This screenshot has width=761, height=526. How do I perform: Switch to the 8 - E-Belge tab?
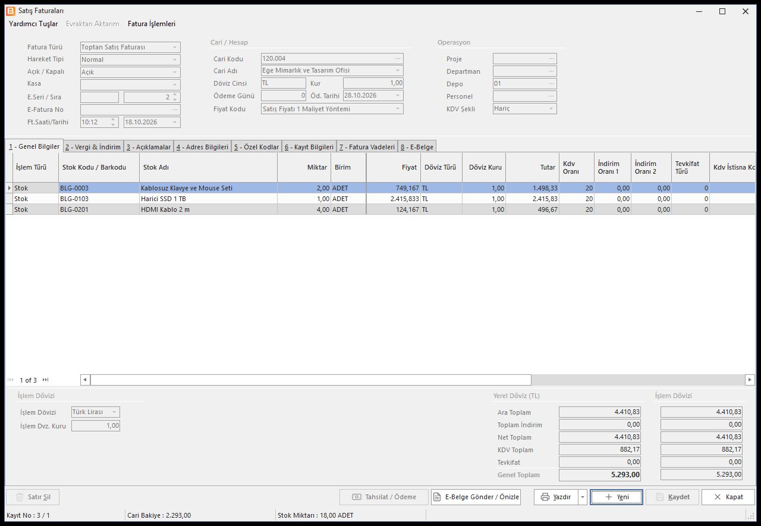(417, 146)
